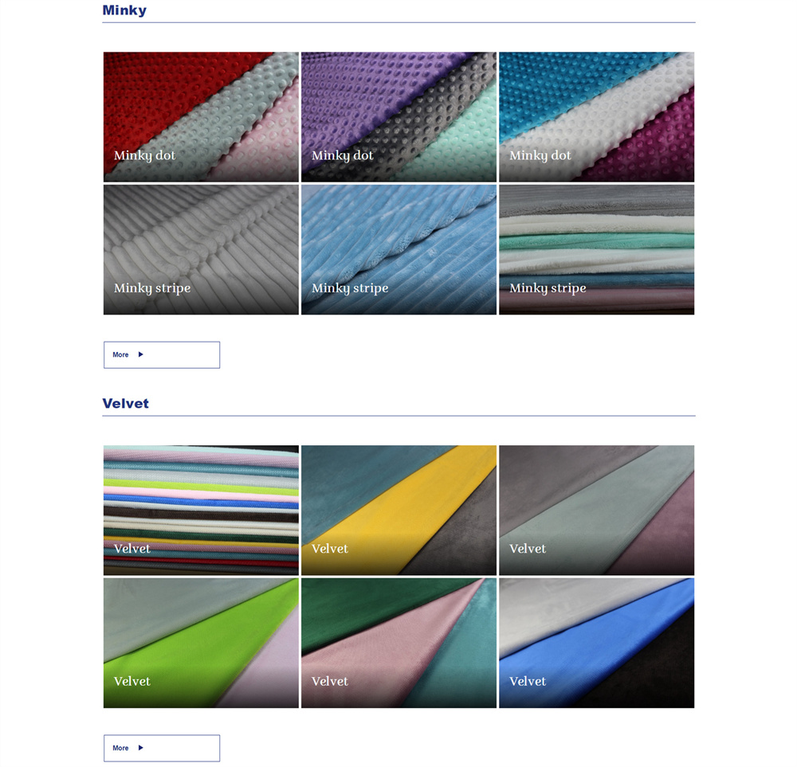Select the gray Minky stripe image
Viewport: 797px width, 767px height.
(x=201, y=249)
